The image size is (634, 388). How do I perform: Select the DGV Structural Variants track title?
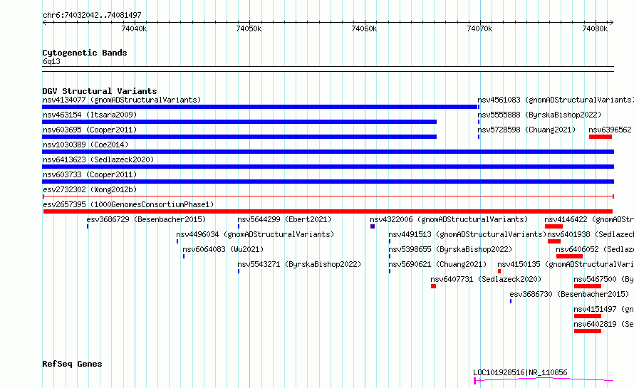pos(100,91)
